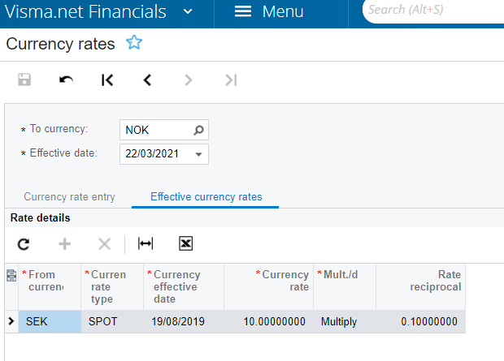The width and height of the screenshot is (504, 361).
Task: Add a new rate row
Action: (x=64, y=244)
